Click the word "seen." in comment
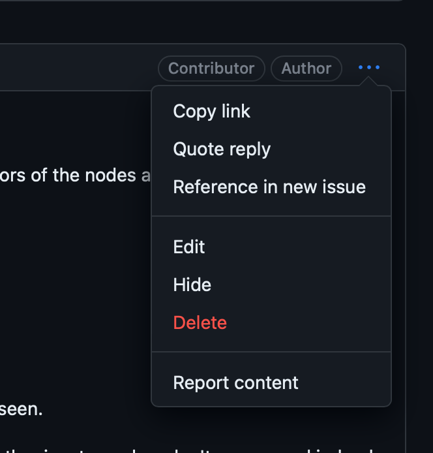The height and width of the screenshot is (453, 433). [x=21, y=409]
